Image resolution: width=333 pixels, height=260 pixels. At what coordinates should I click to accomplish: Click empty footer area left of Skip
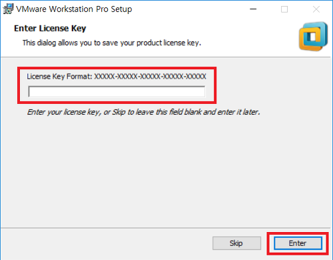(x=107, y=243)
